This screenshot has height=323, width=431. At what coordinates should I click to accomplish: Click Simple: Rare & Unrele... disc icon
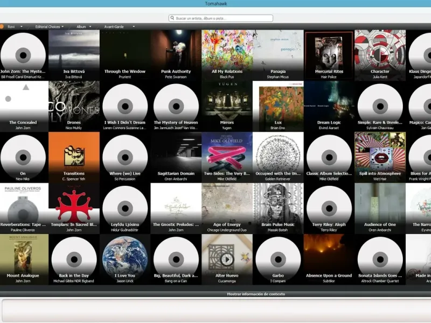tap(380, 106)
